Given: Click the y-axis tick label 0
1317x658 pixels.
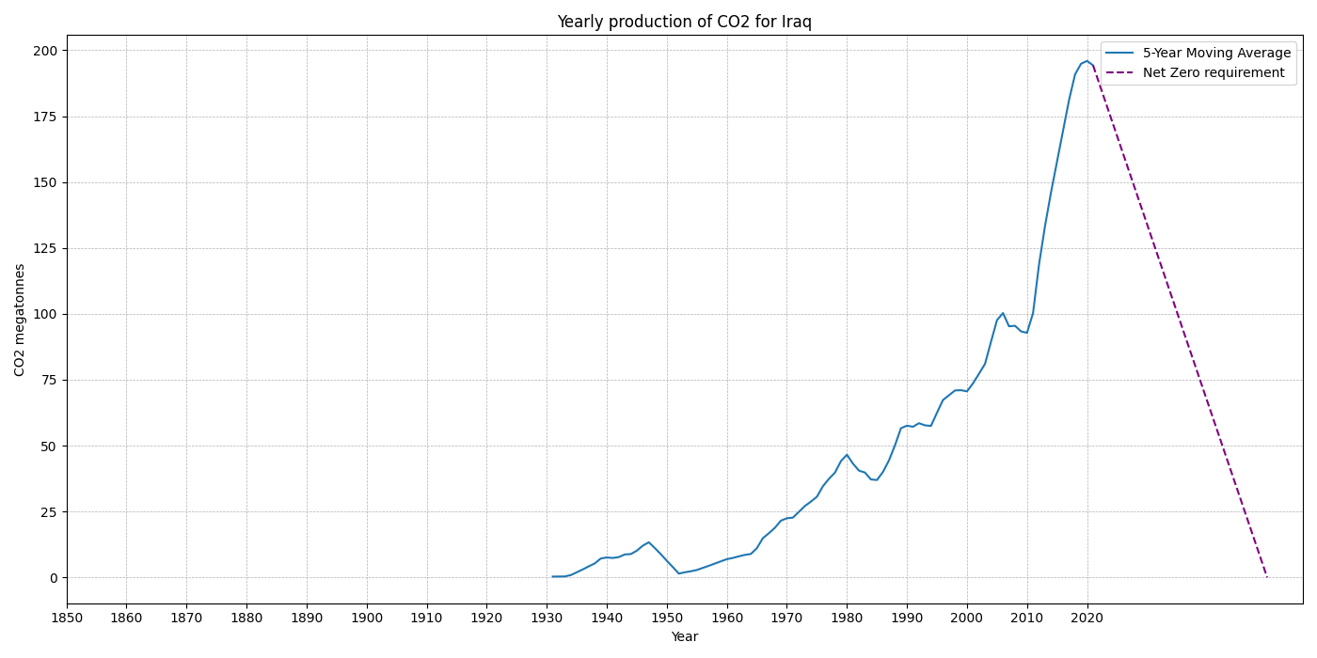Looking at the screenshot, I should coord(54,578).
